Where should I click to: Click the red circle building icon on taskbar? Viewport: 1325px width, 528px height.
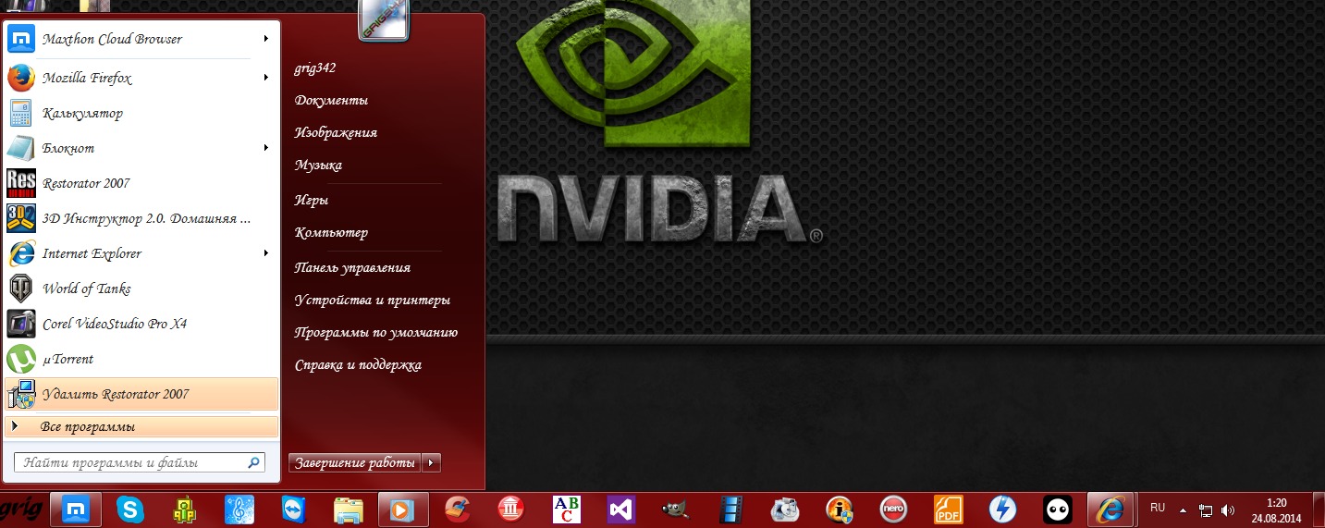pyautogui.click(x=511, y=510)
